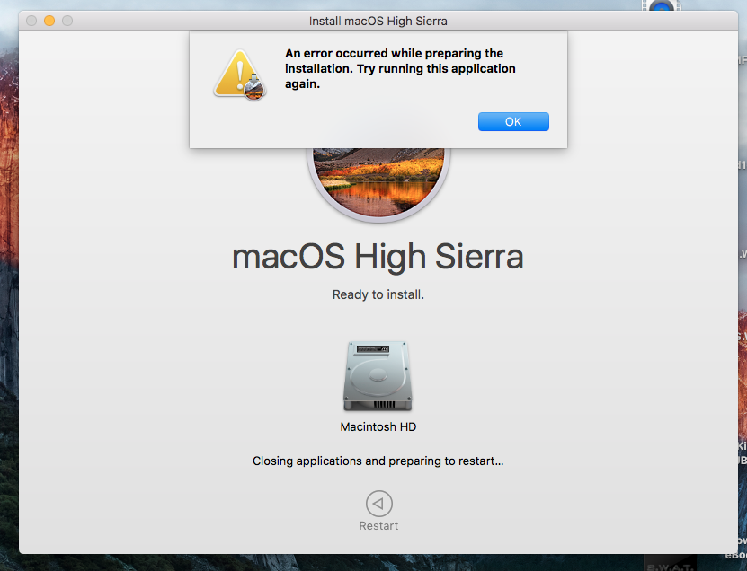Click the Restart arrow icon
This screenshot has width=747, height=571.
(x=378, y=504)
